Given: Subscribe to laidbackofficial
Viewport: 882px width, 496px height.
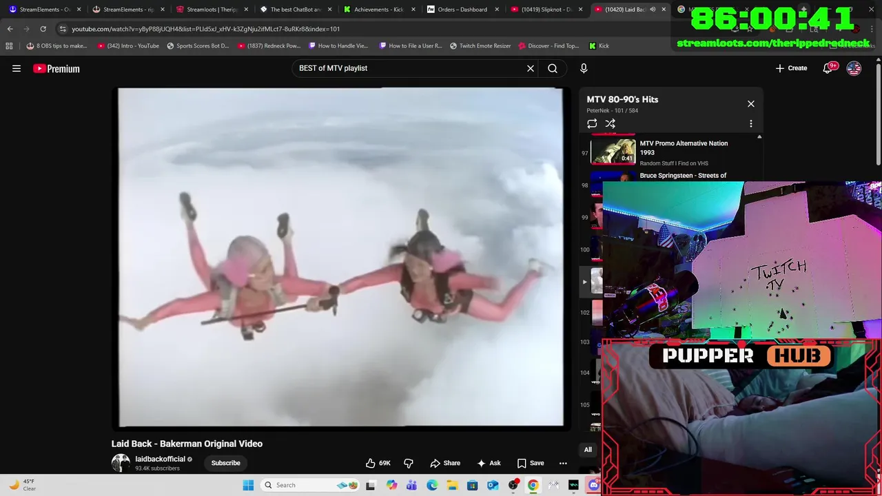Looking at the screenshot, I should 226,463.
